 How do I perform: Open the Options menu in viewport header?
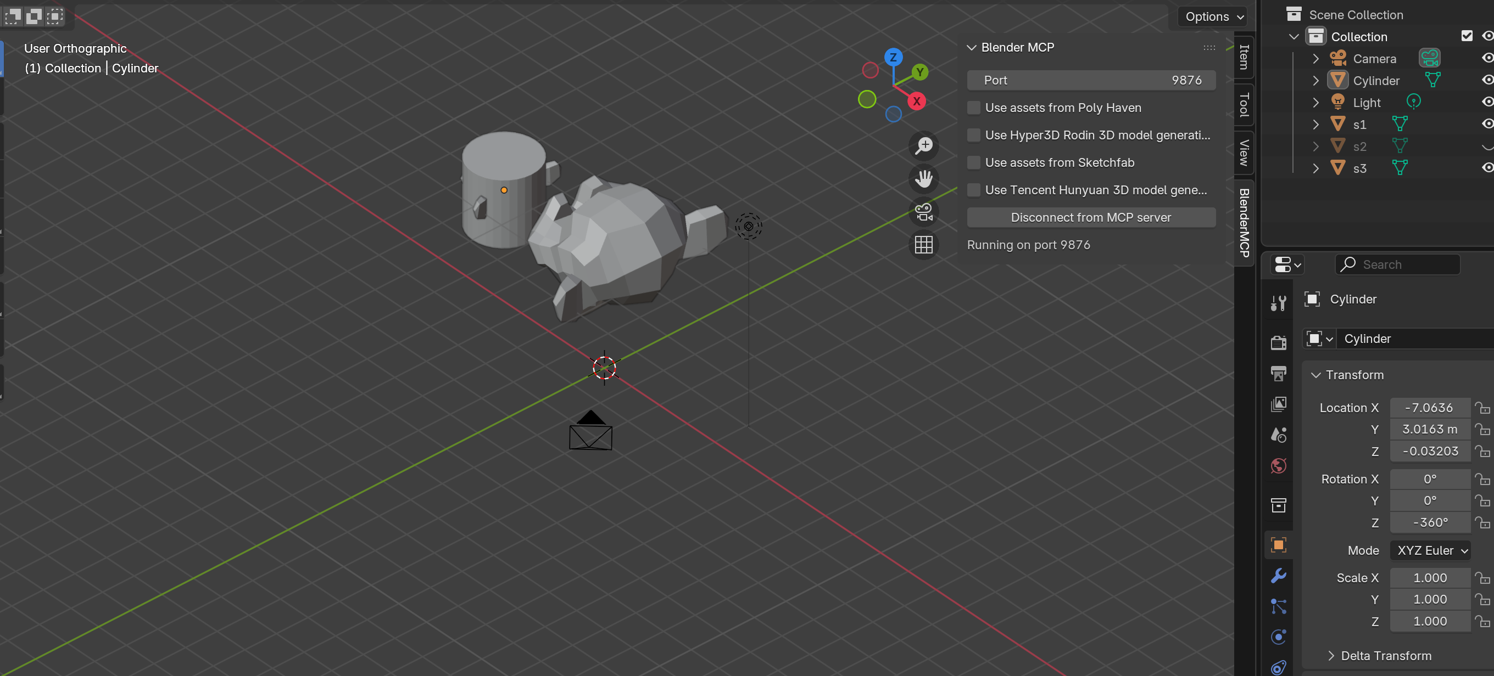coord(1212,16)
